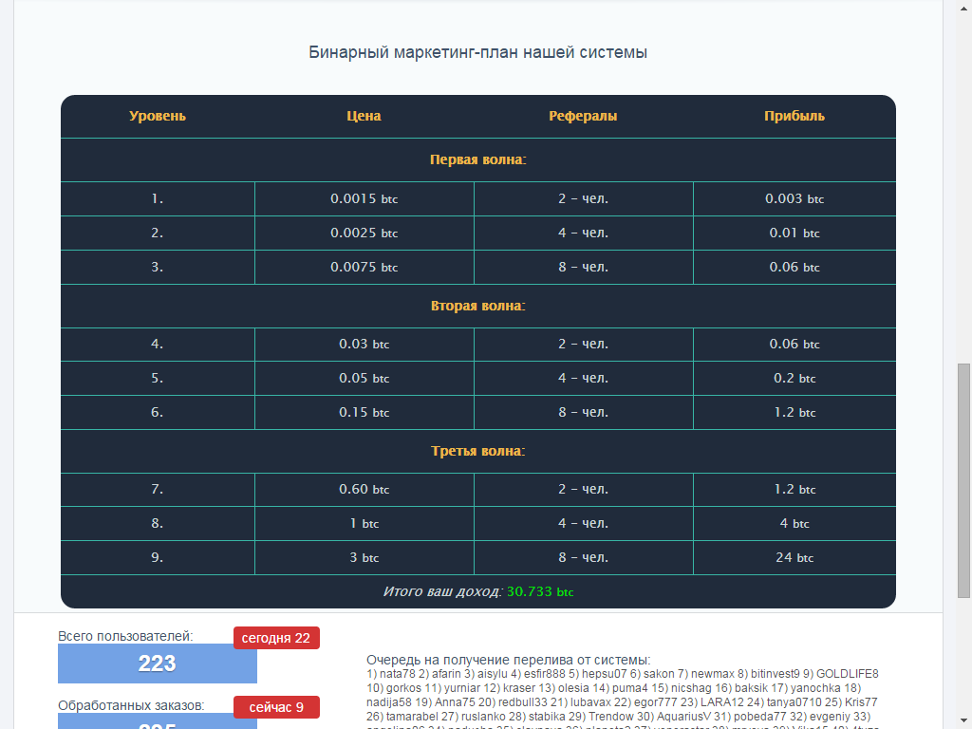Select the 'Вторая волна:' section row

[478, 307]
